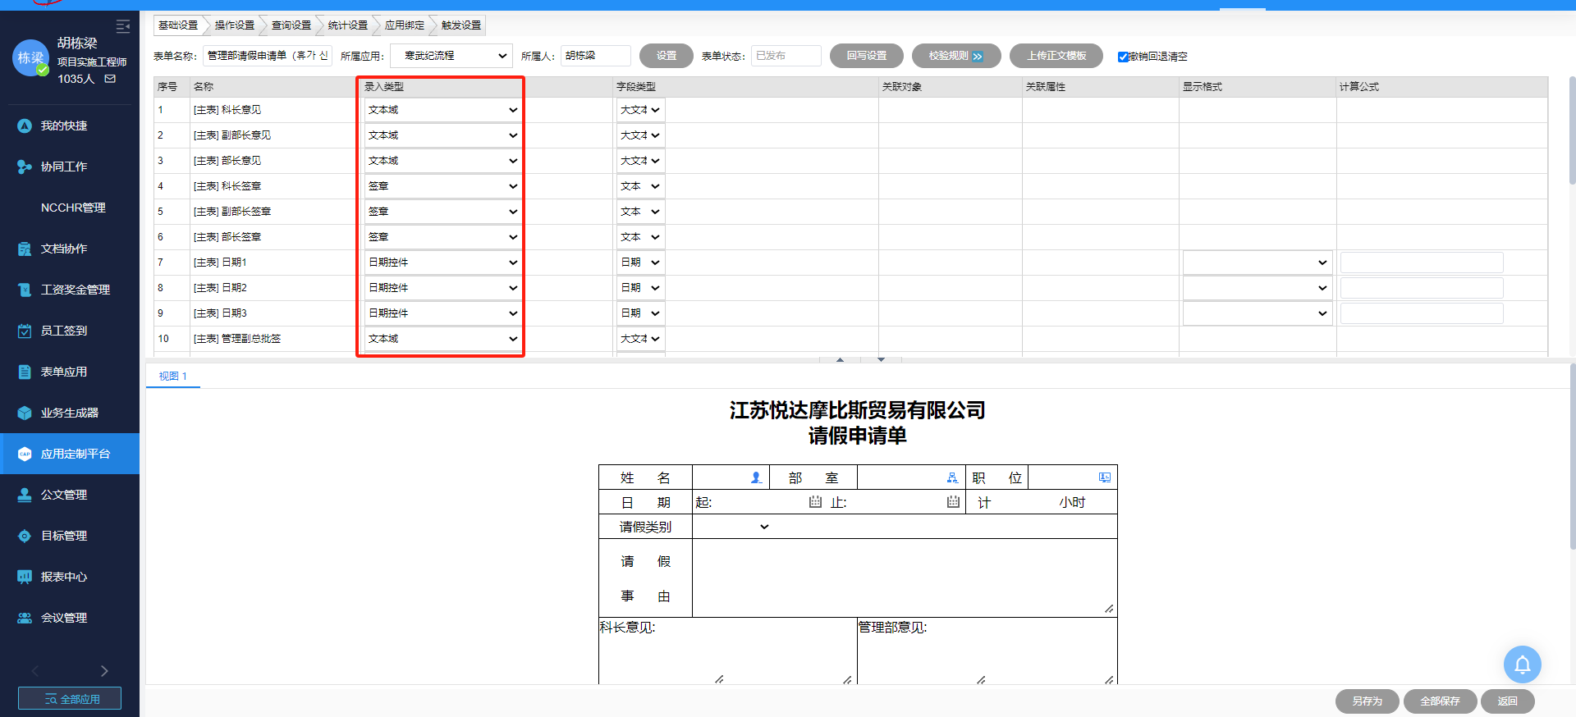Click the notification bell icon
This screenshot has height=717, width=1576.
[x=1522, y=664]
